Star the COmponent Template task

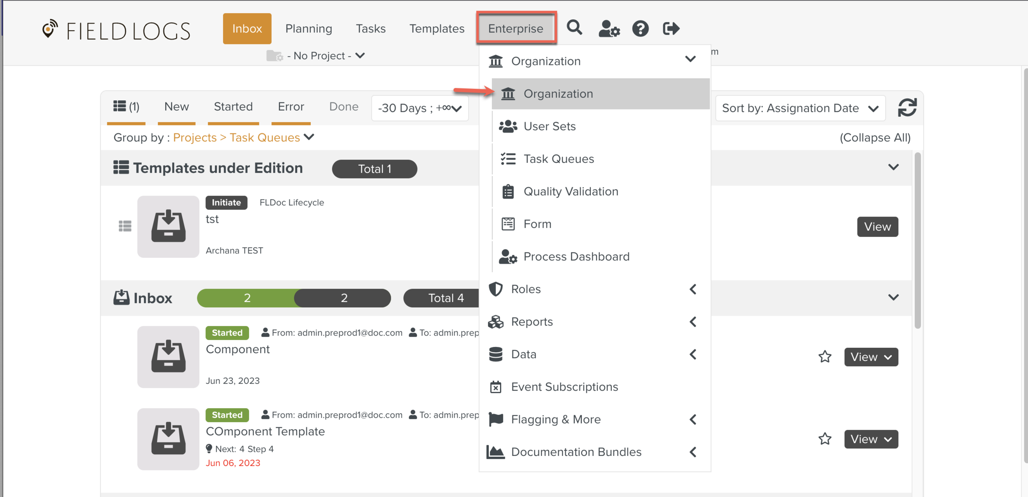point(824,439)
